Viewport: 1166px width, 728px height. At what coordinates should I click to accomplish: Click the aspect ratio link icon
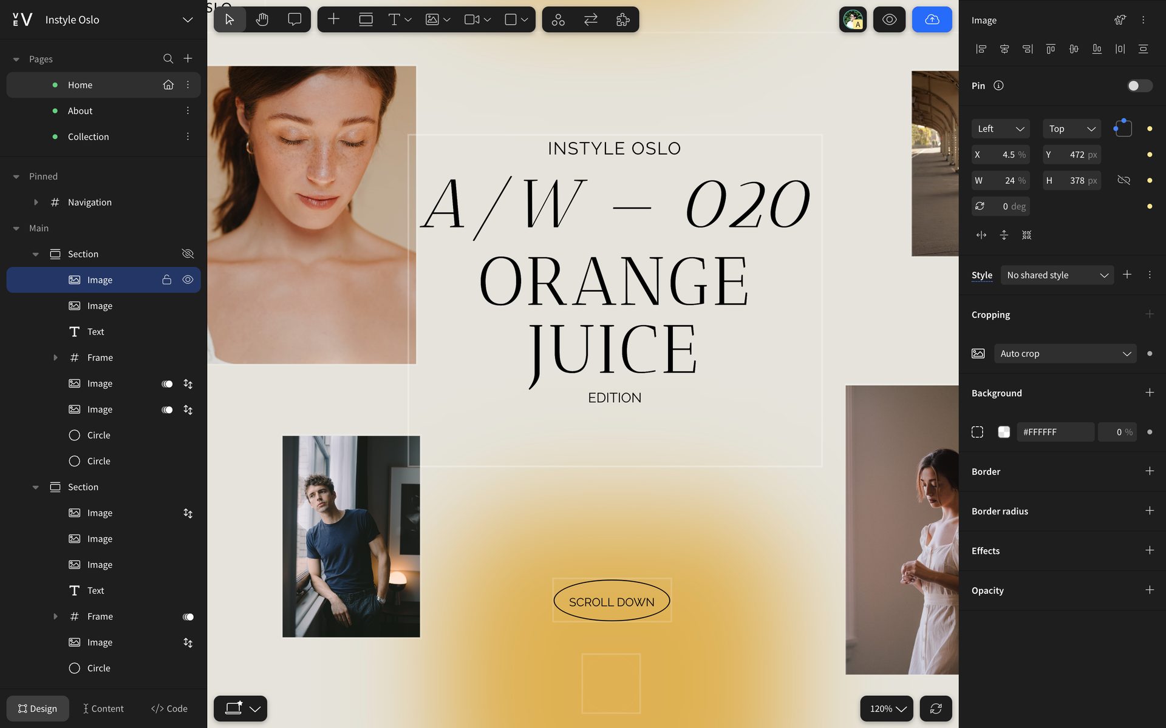[x=1123, y=180]
